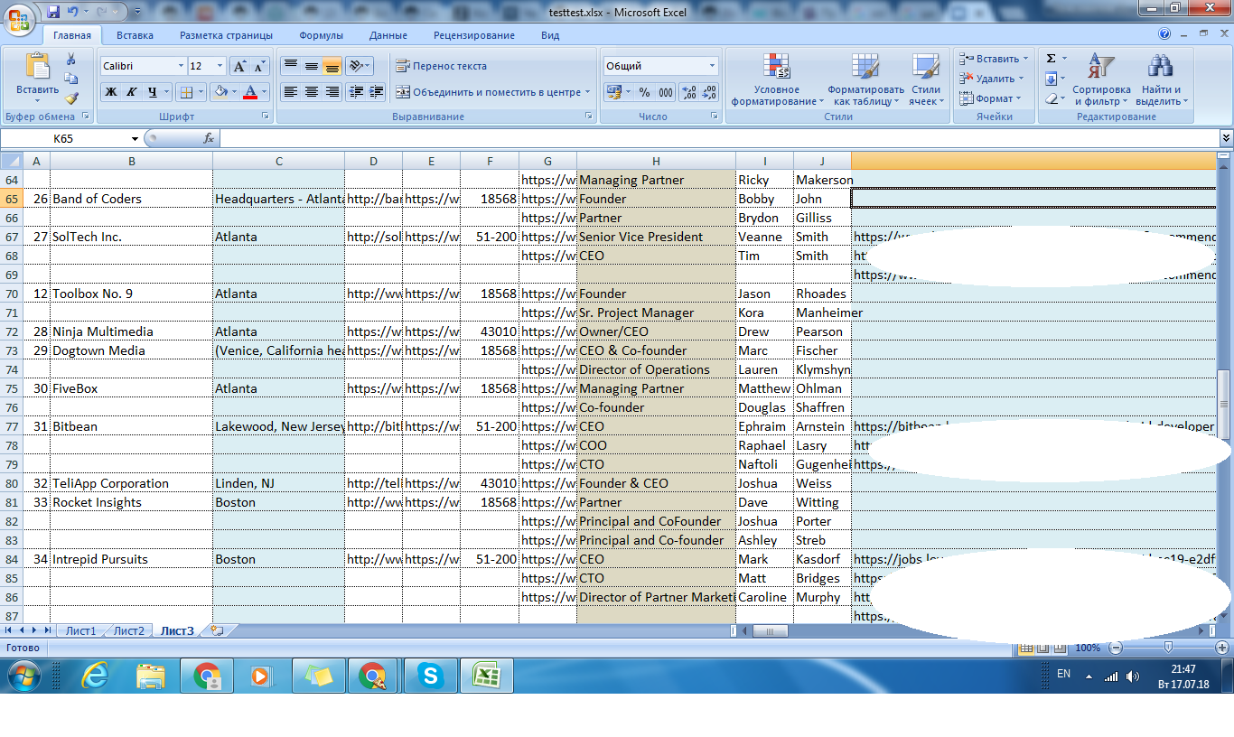
Task: Increase the font size
Action: pyautogui.click(x=239, y=66)
